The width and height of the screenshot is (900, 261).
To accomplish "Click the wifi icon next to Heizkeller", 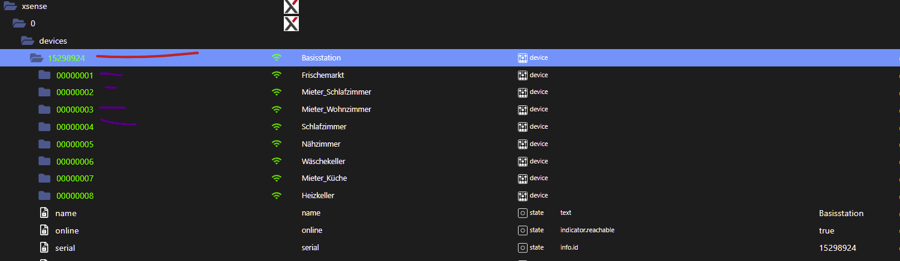I will point(276,195).
